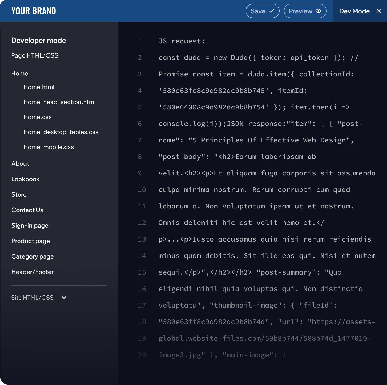
Task: Click line number 20 in gutter
Action: pyautogui.click(x=142, y=355)
